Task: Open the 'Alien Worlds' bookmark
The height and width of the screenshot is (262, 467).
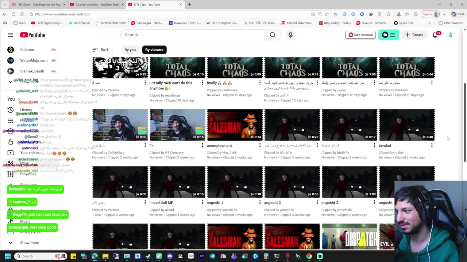Action: (x=79, y=23)
